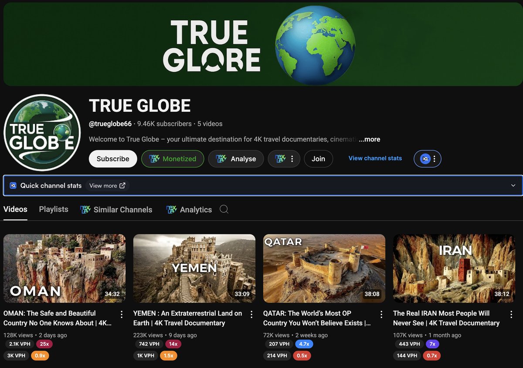Open the YEMEN video thumbnail

pyautogui.click(x=194, y=268)
